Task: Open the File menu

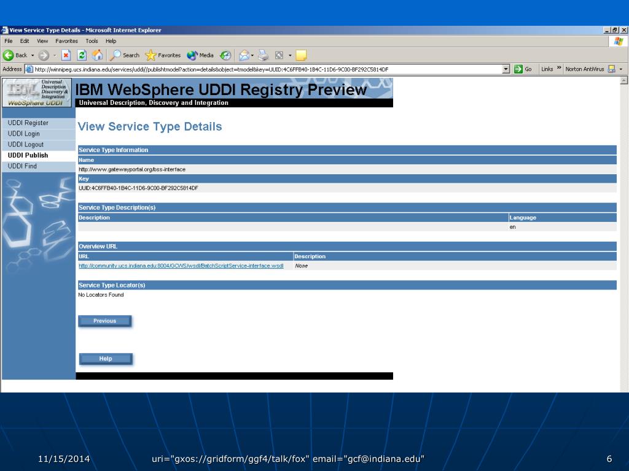Action: tap(9, 41)
